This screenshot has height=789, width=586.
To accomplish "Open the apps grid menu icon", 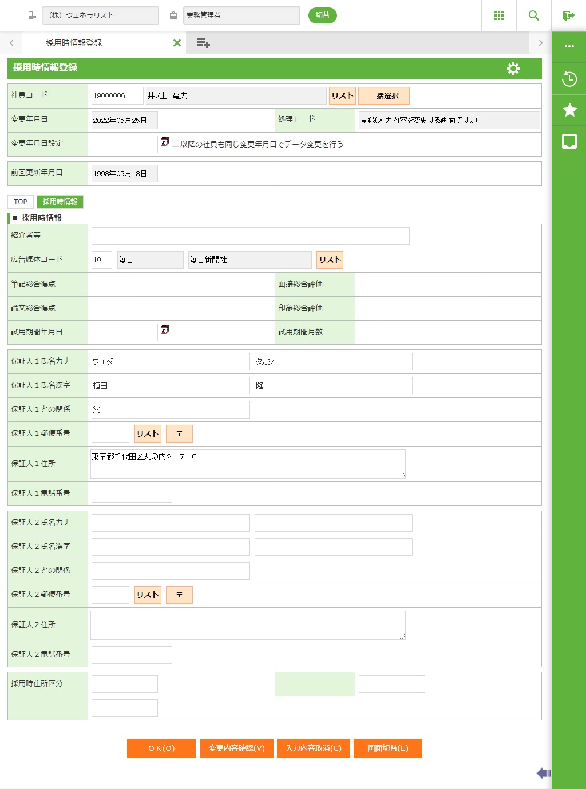I will 498,15.
